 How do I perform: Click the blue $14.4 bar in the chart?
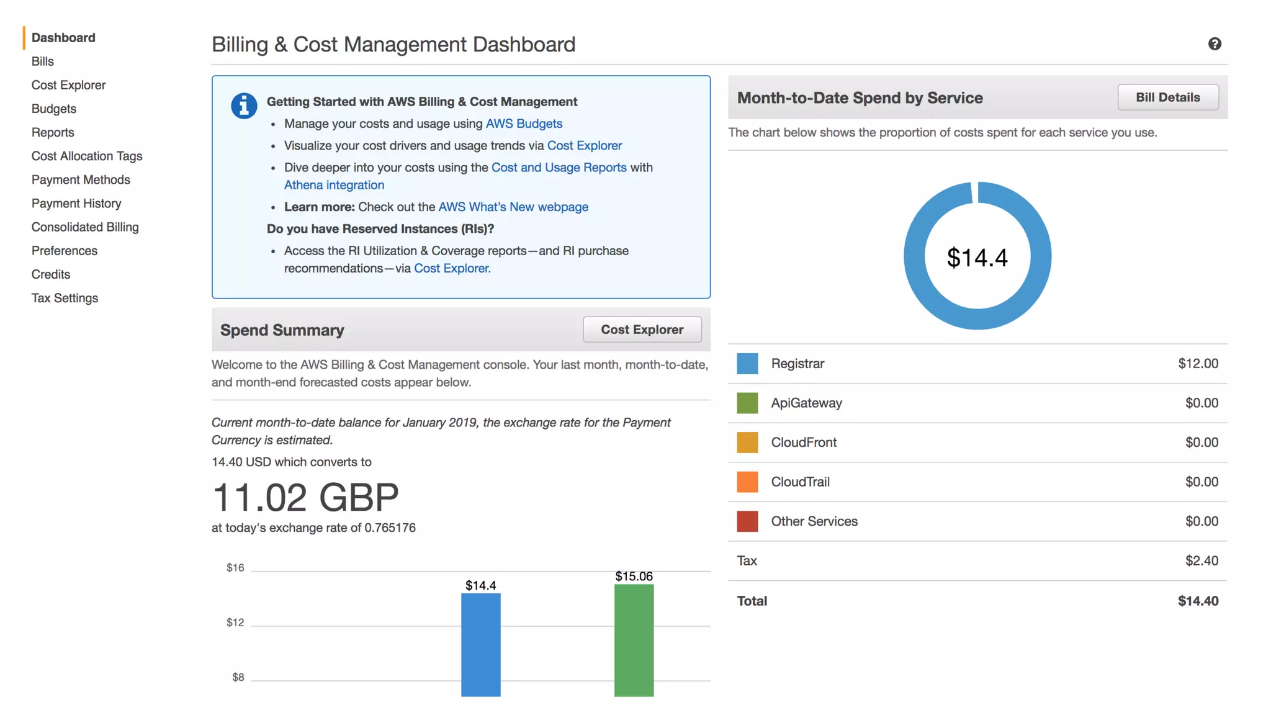point(480,645)
